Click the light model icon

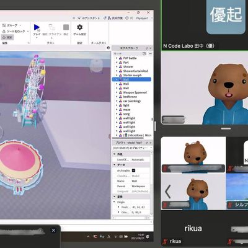pyautogui.click(x=121, y=105)
